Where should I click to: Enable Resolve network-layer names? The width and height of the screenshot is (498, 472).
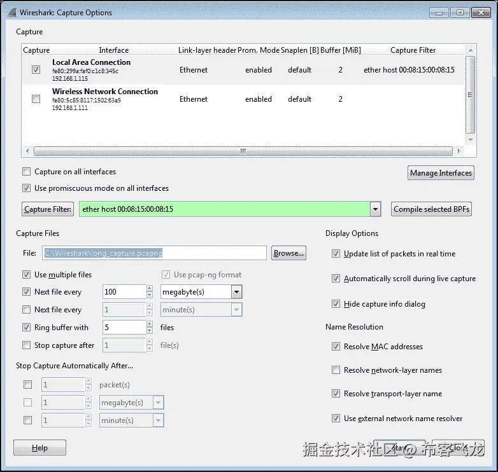(x=336, y=370)
